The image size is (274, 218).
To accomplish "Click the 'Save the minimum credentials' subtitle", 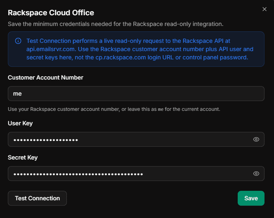I will pos(116,24).
